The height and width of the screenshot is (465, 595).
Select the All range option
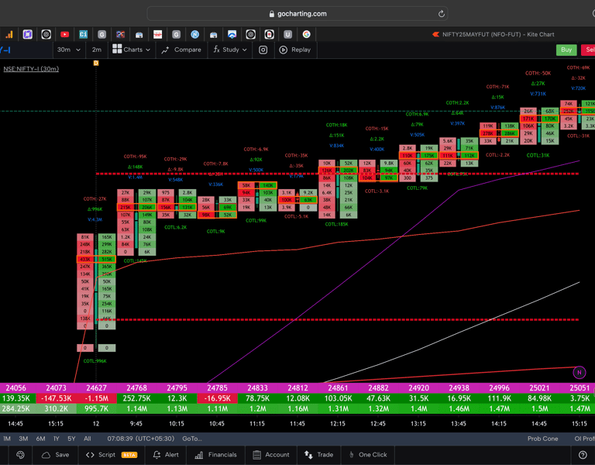click(x=88, y=439)
